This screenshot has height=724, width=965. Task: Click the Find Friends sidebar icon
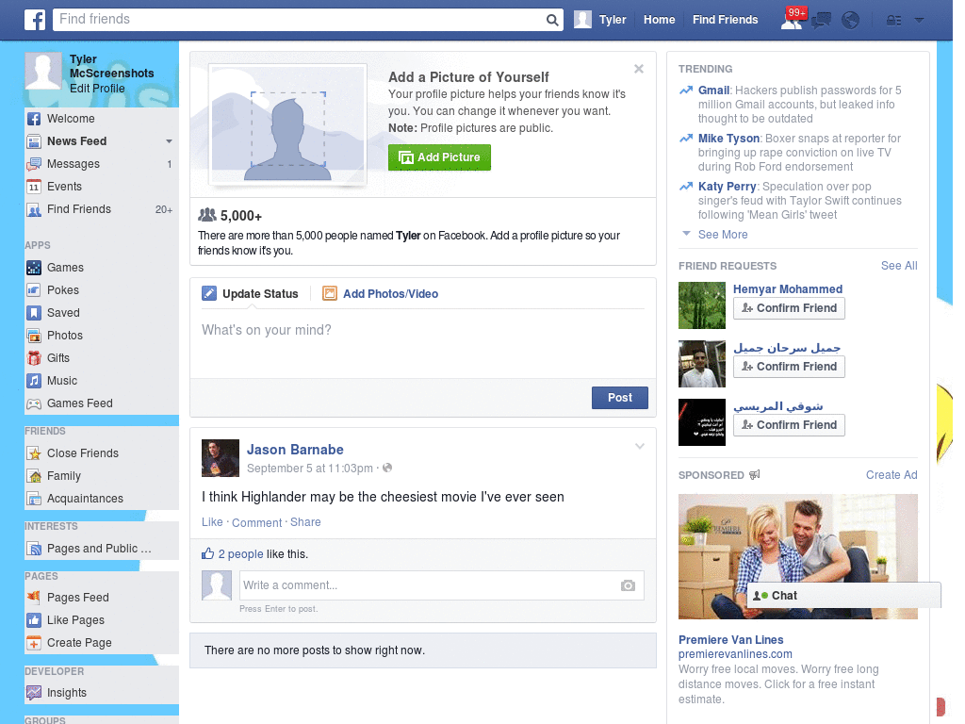(34, 209)
